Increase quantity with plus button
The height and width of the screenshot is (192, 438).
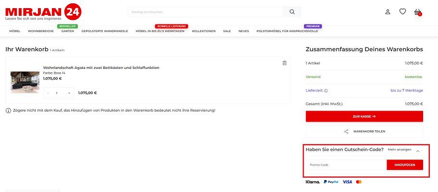69,93
